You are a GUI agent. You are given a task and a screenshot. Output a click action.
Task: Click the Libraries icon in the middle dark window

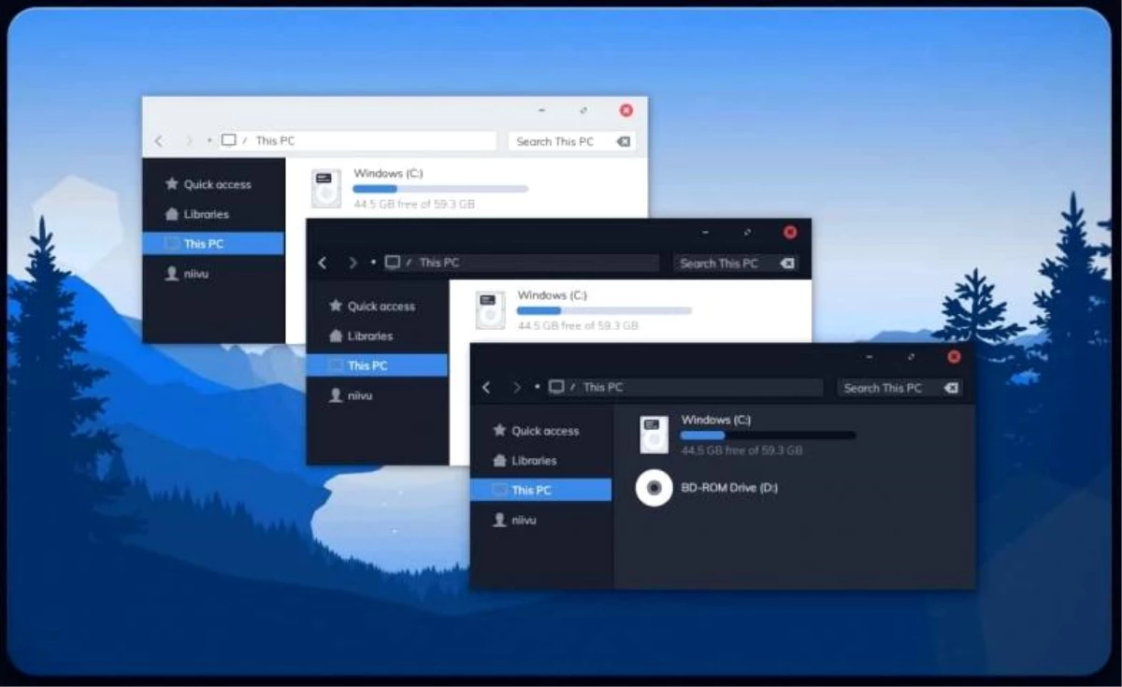coord(336,336)
